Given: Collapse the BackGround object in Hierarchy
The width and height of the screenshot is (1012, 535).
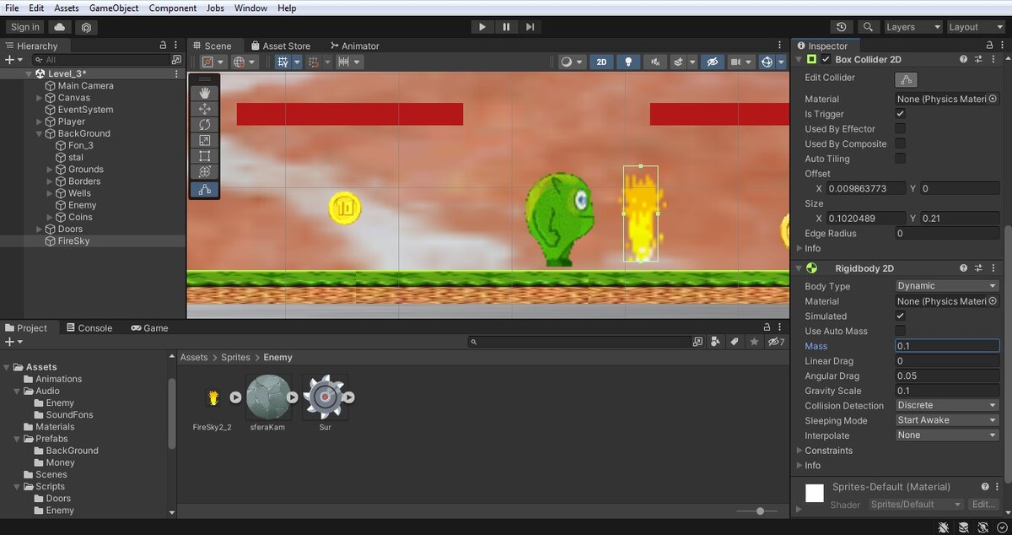Looking at the screenshot, I should (40, 133).
